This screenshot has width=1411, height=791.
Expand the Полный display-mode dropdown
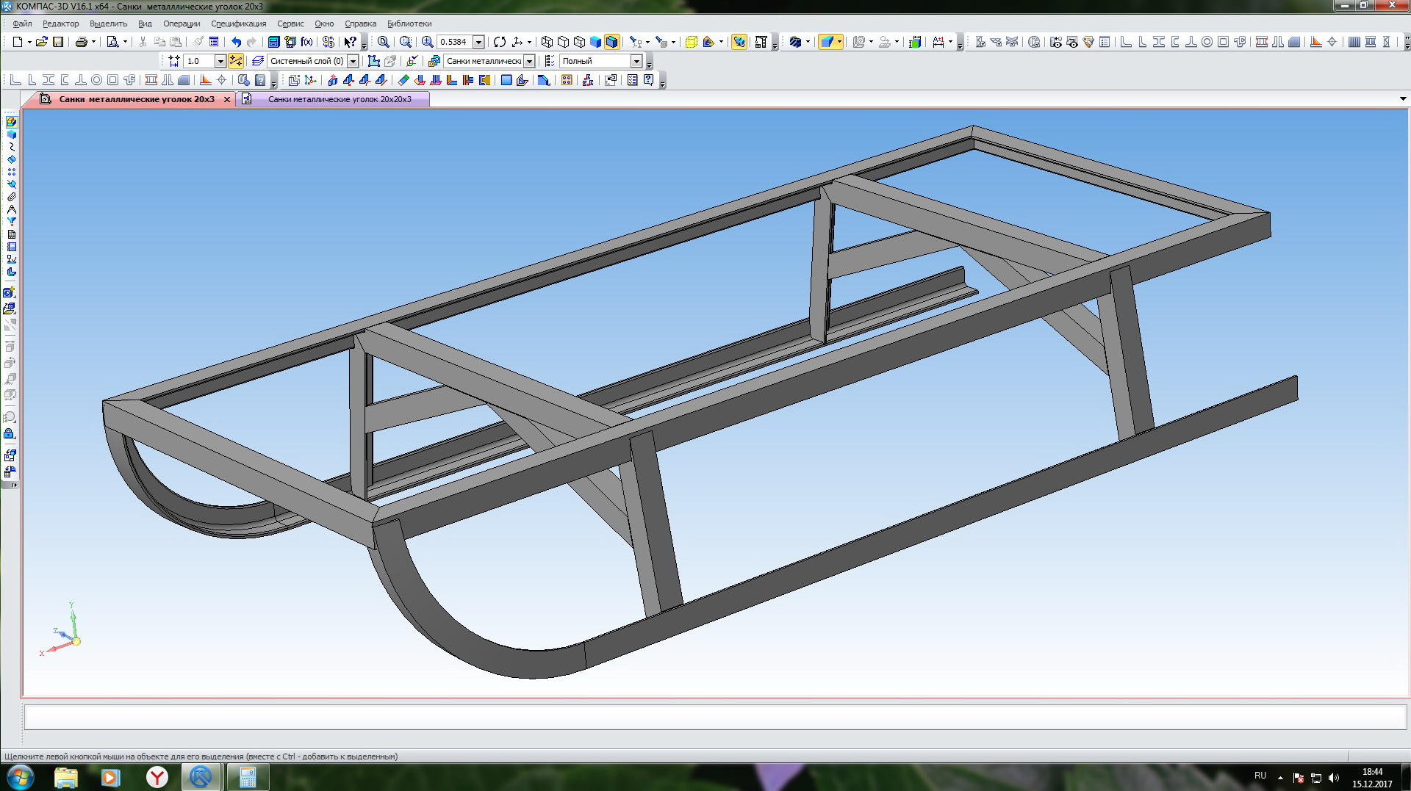point(636,61)
